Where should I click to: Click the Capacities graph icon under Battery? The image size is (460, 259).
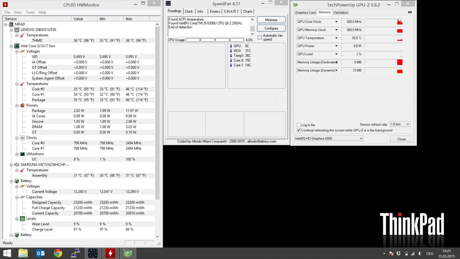click(22, 197)
